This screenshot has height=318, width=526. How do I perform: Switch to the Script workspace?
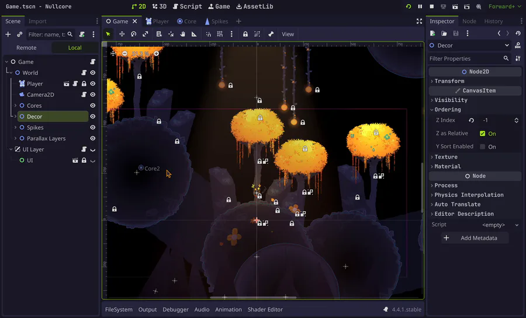(x=188, y=6)
